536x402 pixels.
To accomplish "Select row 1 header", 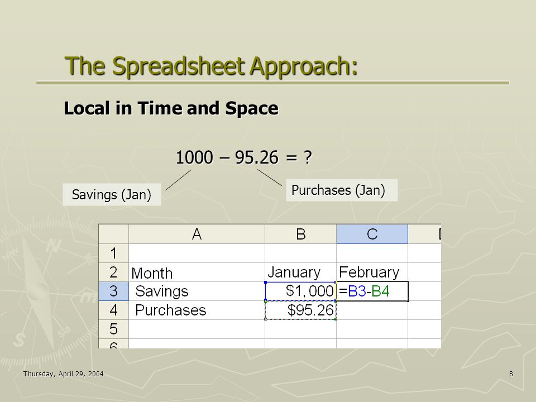I will point(113,253).
